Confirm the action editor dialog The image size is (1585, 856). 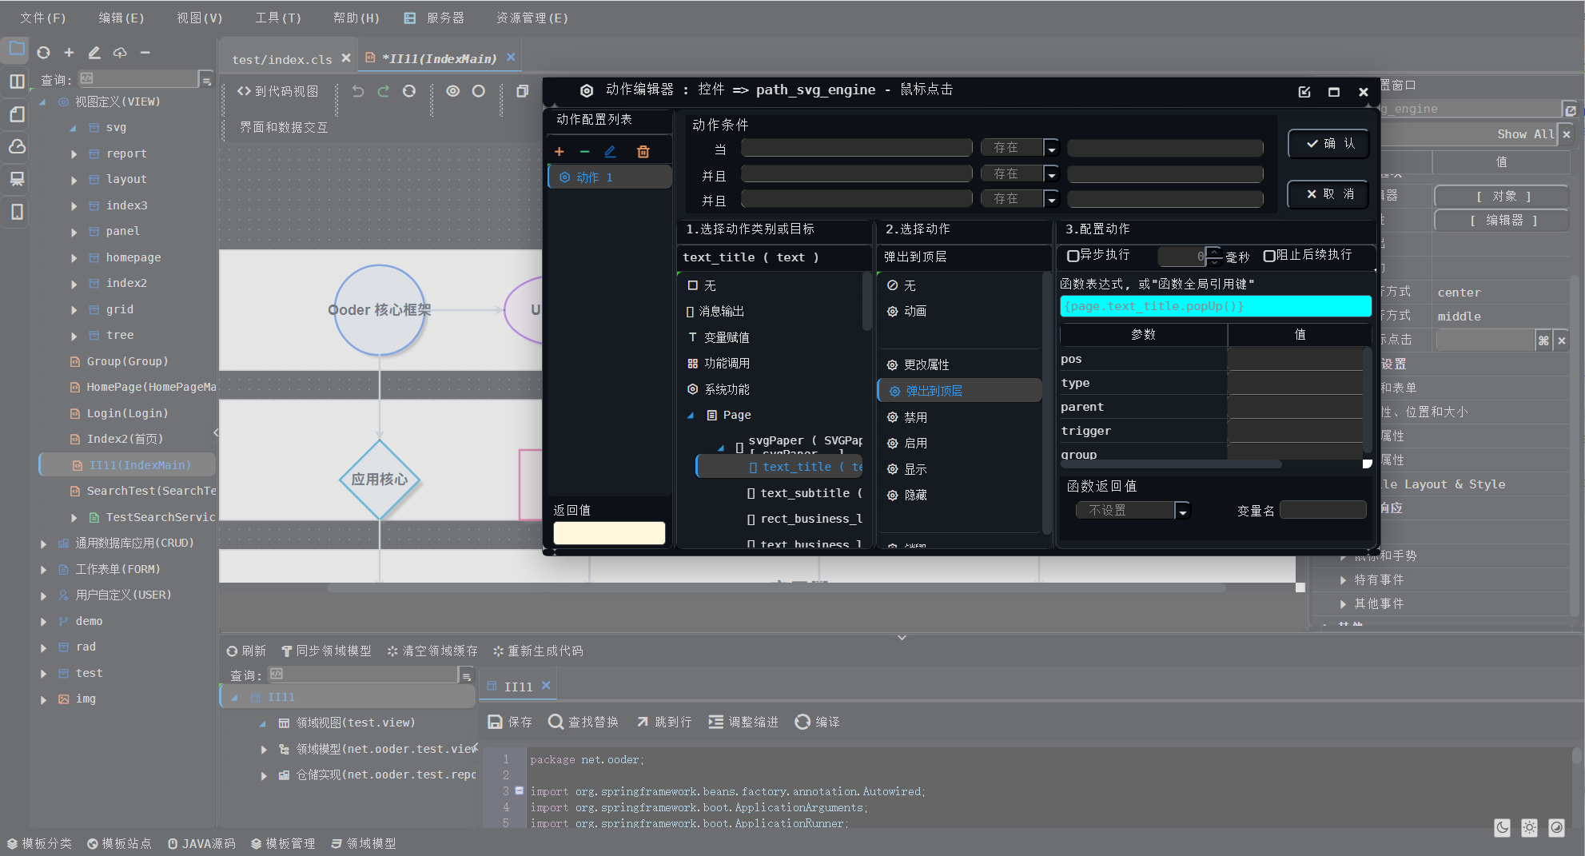(x=1328, y=144)
